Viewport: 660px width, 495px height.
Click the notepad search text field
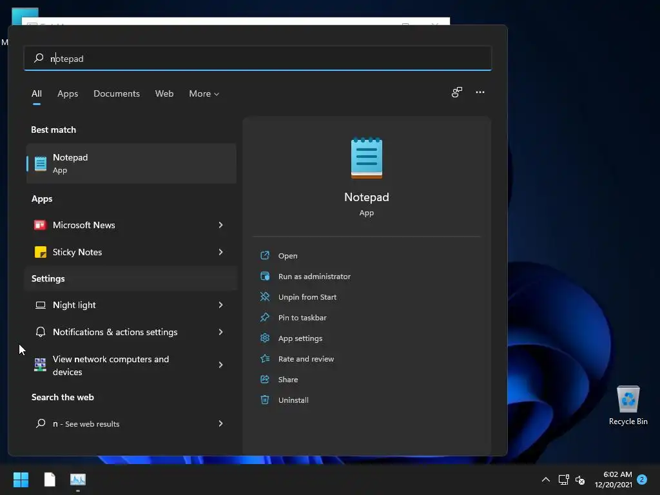[x=258, y=58]
